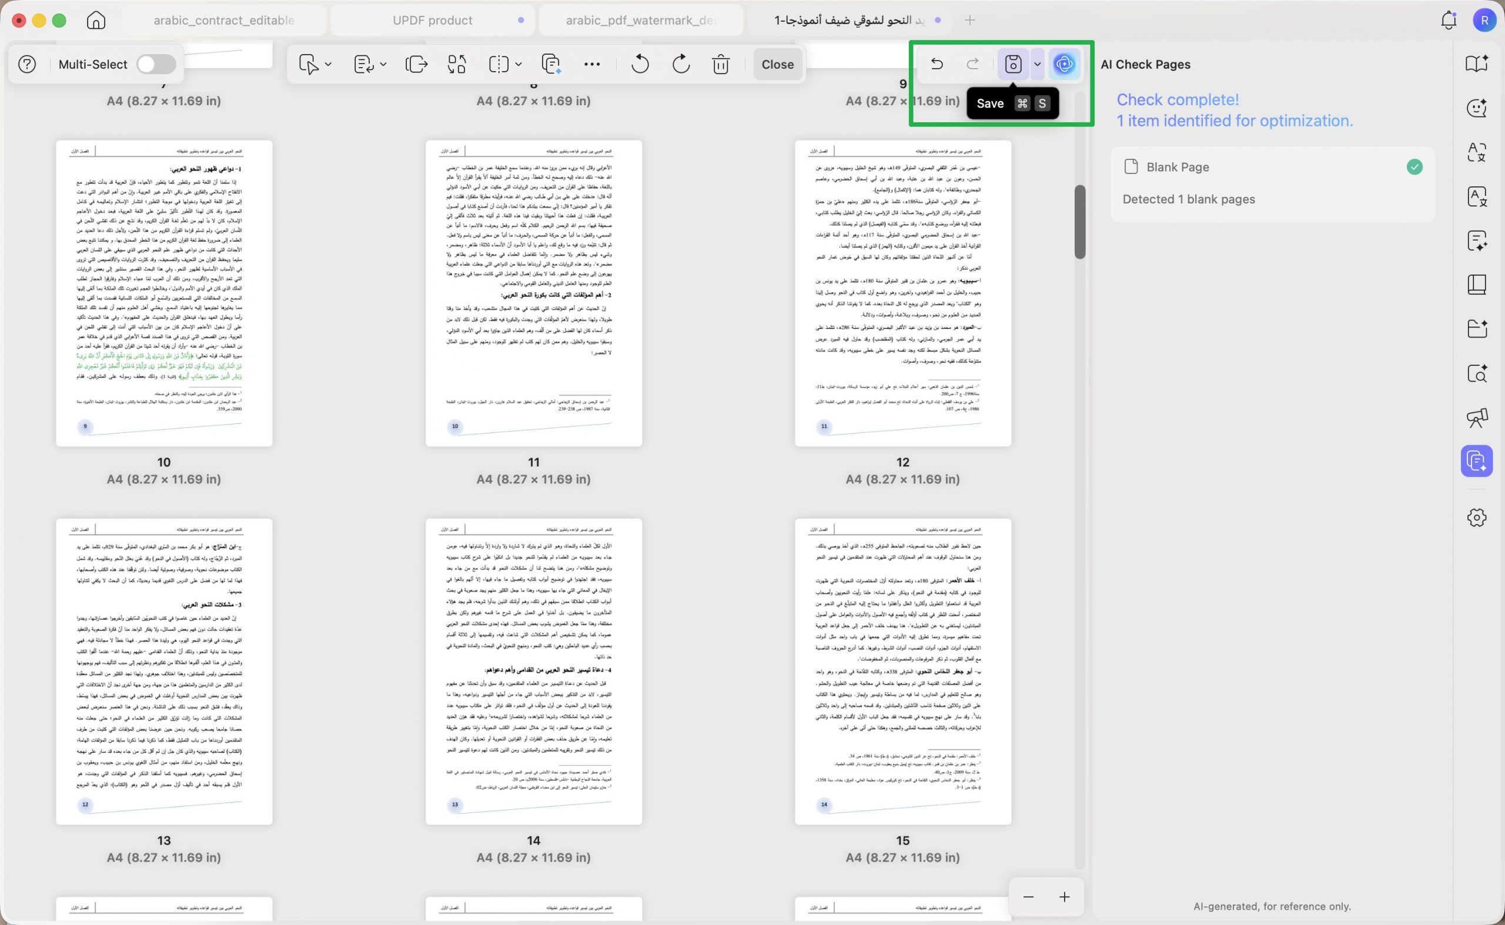Screen dimensions: 1505x925
Task: Click the split document icon
Action: (x=499, y=64)
